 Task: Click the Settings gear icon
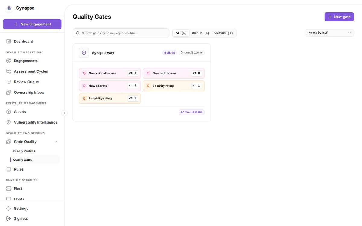pyautogui.click(x=8, y=209)
